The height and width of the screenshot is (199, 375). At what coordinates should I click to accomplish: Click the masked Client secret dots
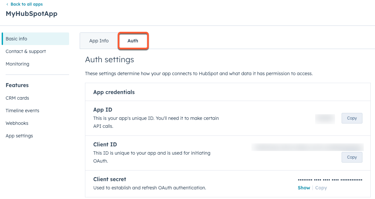click(x=330, y=180)
